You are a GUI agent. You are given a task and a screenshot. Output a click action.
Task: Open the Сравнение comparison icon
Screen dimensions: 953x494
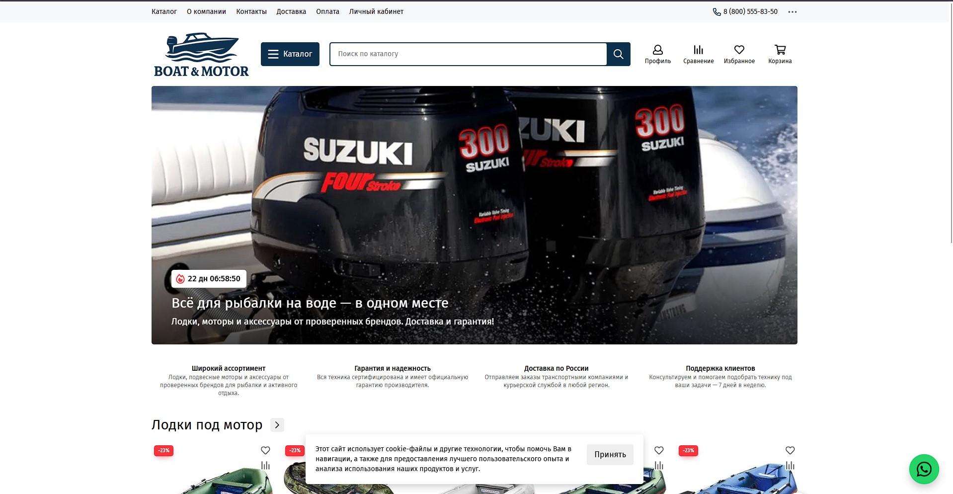pos(698,54)
